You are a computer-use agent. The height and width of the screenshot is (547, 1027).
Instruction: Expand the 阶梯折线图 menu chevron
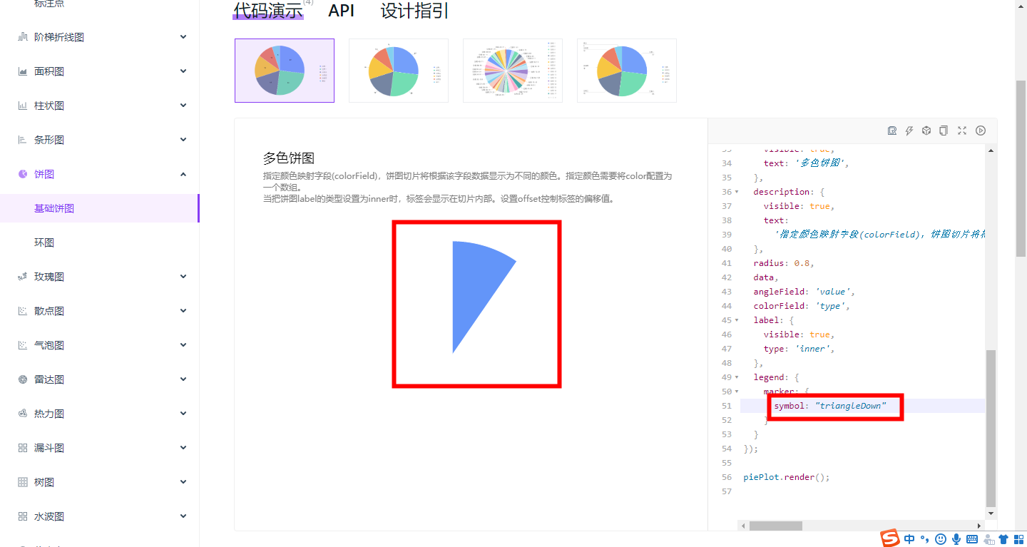click(183, 37)
